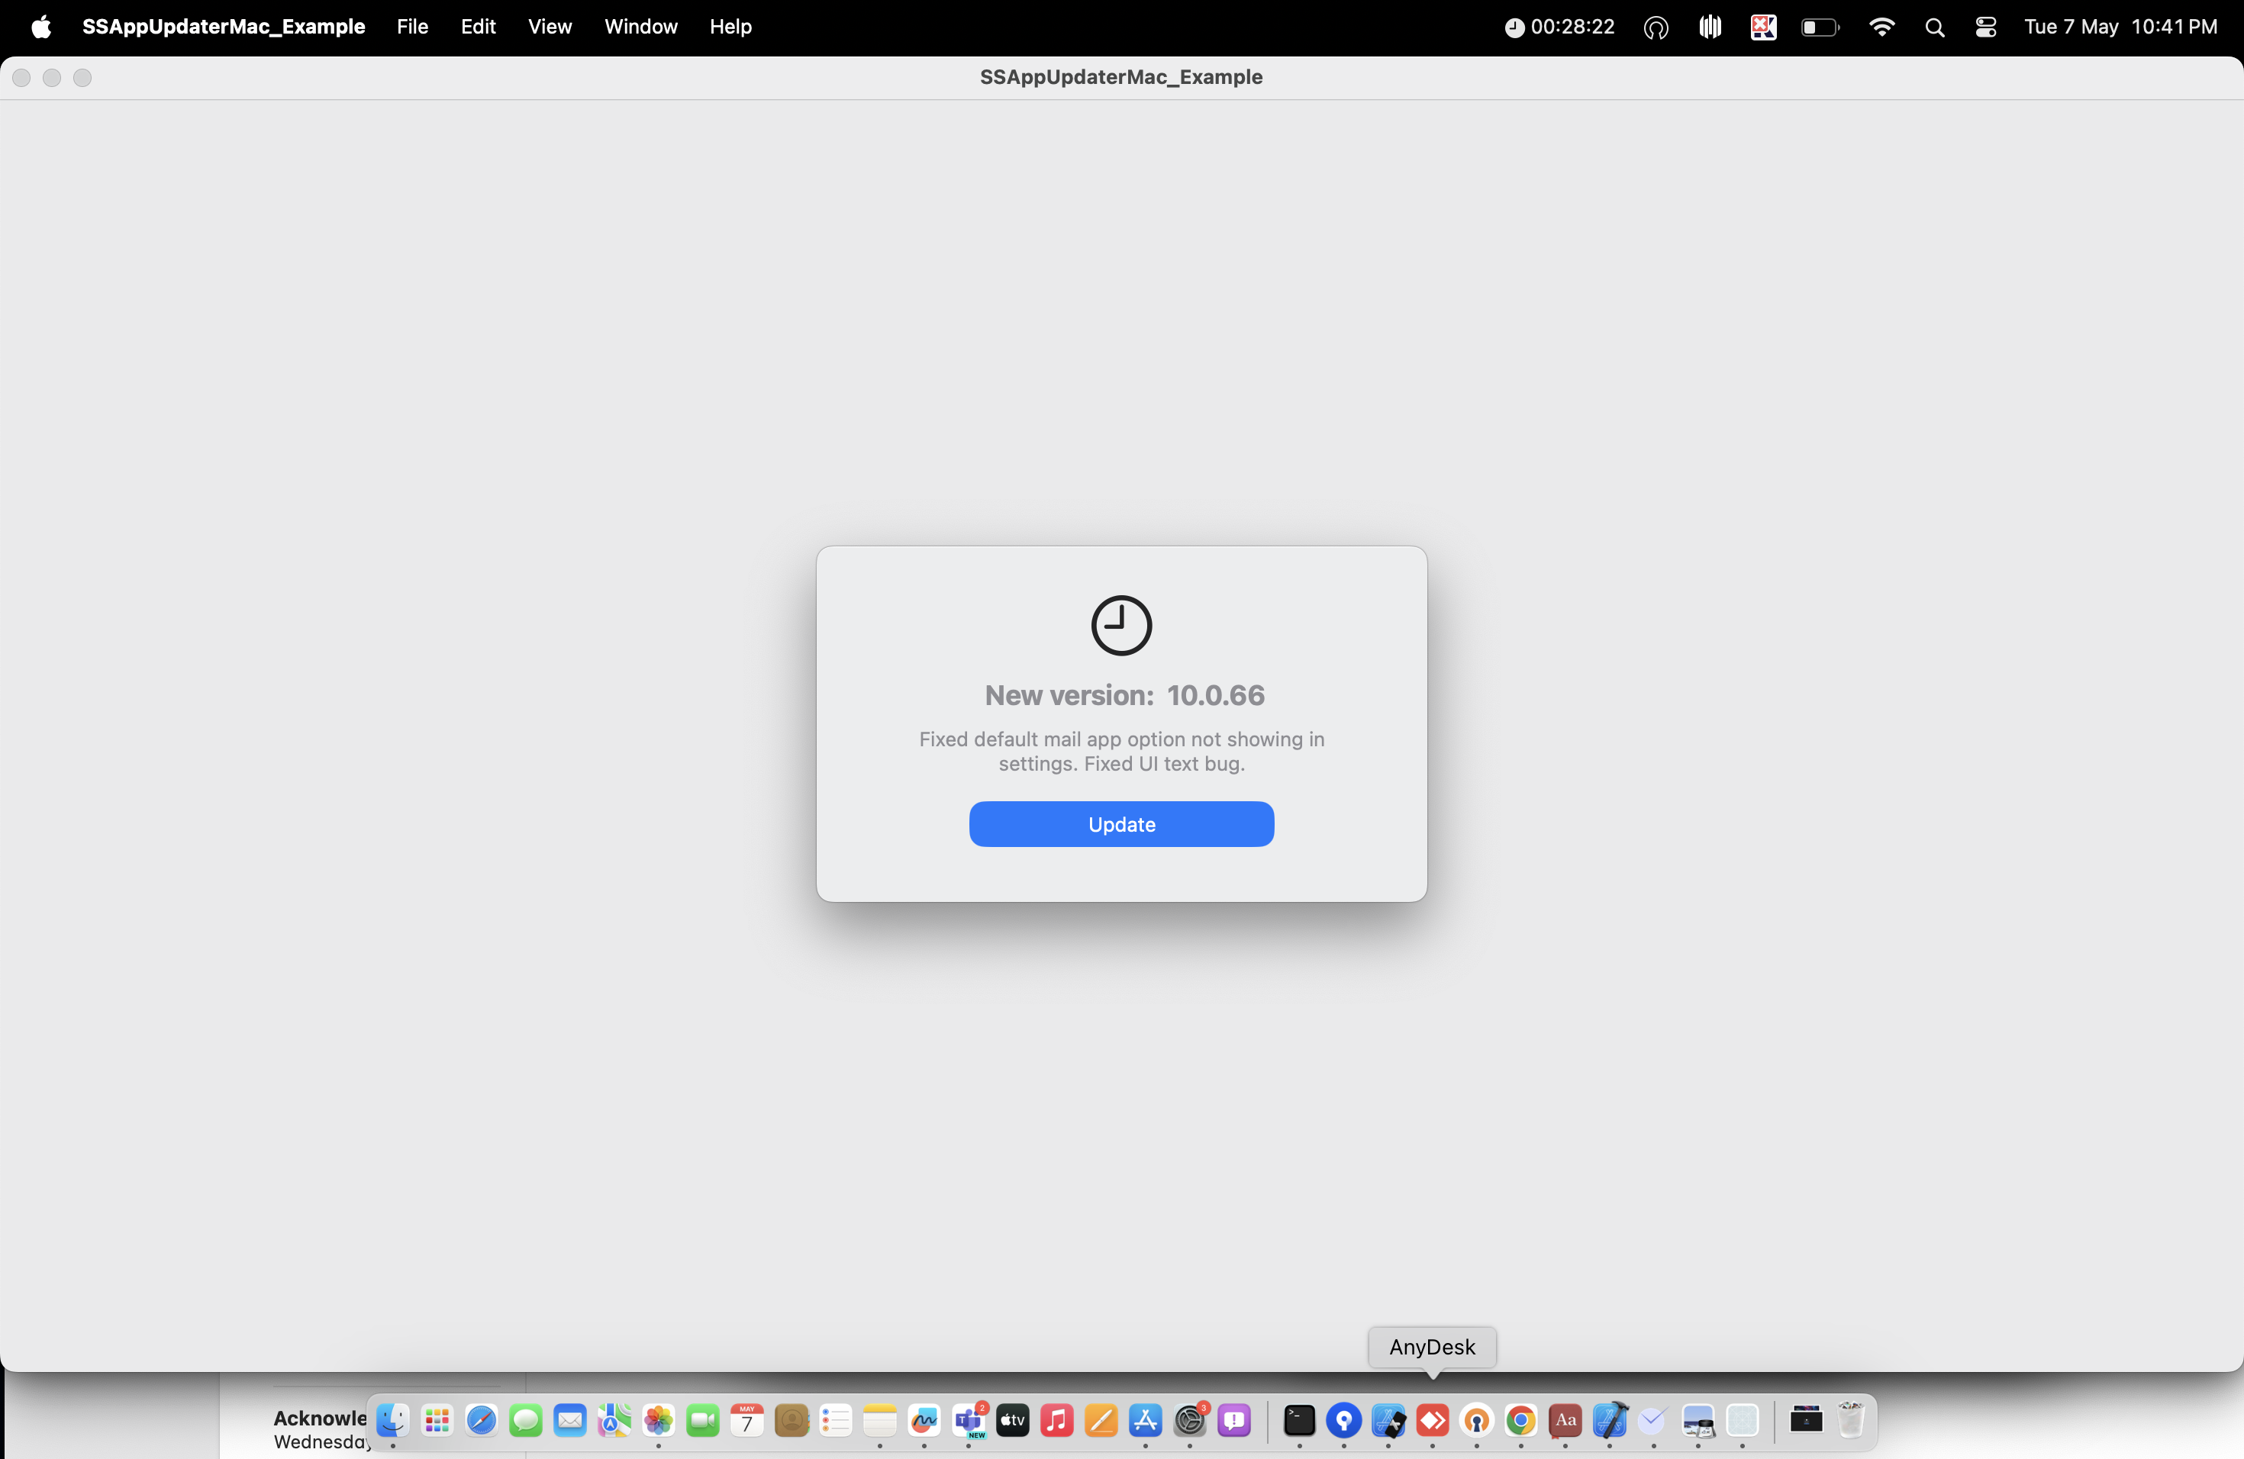Viewport: 2244px width, 1459px height.
Task: Open Spotlight search in menu bar
Action: point(1935,27)
